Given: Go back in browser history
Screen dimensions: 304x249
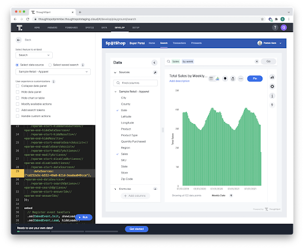Looking at the screenshot, I should [15, 19].
